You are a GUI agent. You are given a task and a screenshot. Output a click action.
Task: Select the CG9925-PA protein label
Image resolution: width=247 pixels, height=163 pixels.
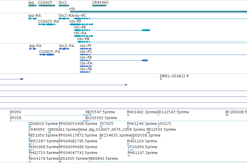[50, 52]
